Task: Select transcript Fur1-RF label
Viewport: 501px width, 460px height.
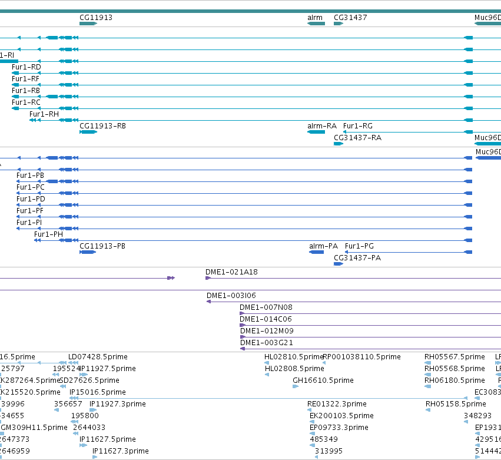Action: pos(25,79)
